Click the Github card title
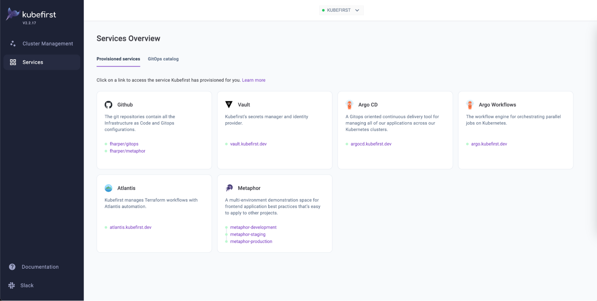This screenshot has height=301, width=597. pyautogui.click(x=125, y=105)
